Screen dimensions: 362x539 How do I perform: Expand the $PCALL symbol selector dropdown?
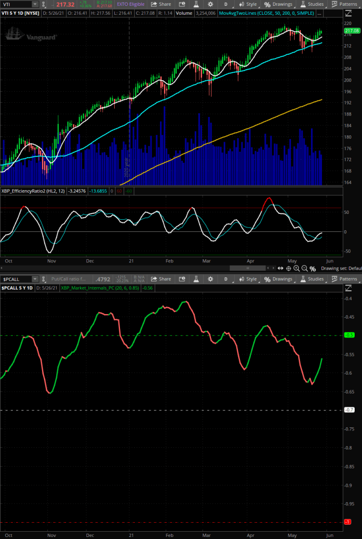[x=35, y=279]
